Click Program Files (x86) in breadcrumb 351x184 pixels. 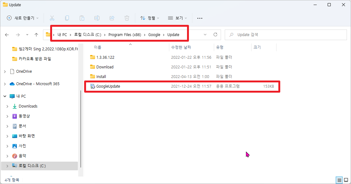[125, 34]
